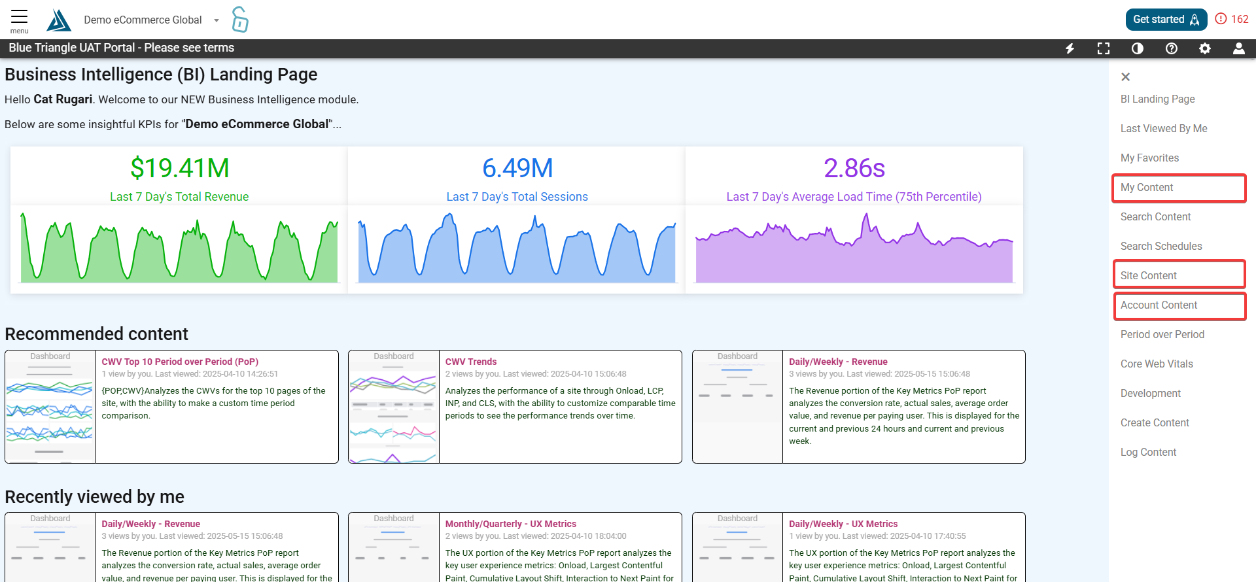
Task: Open CWV Top 10 Period over Period link
Action: [x=180, y=362]
